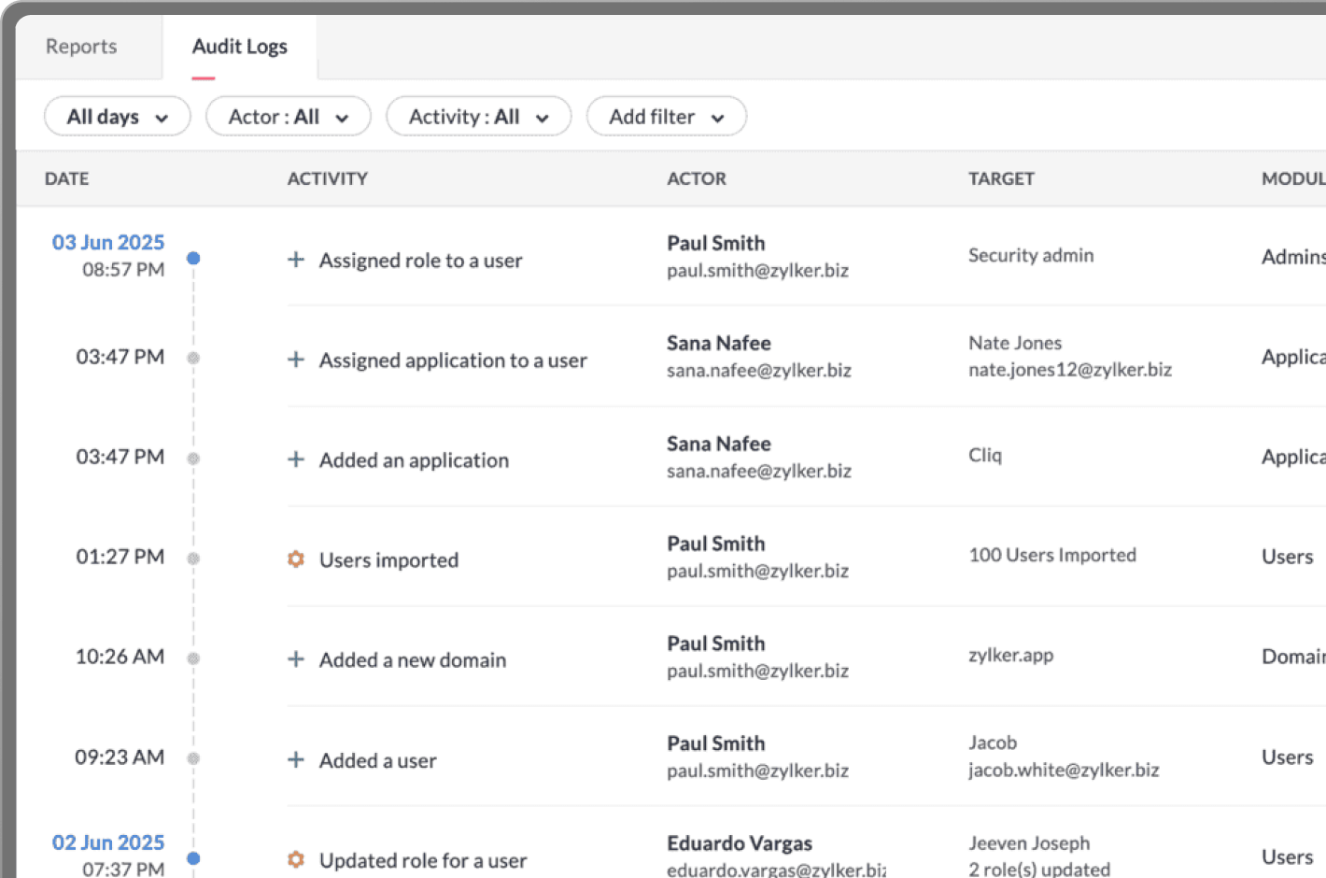Image resolution: width=1326 pixels, height=878 pixels.
Task: Open the 03 Jun 2025 date link
Action: point(107,242)
